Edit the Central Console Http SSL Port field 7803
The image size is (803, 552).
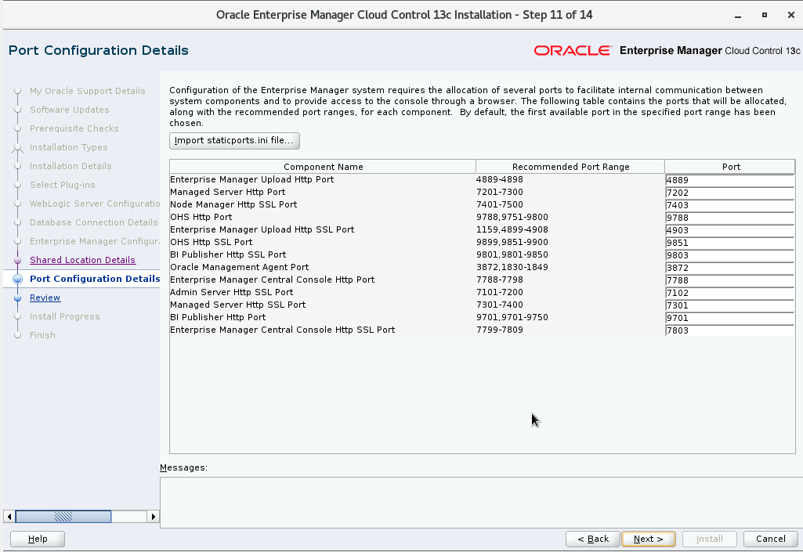[x=730, y=330]
